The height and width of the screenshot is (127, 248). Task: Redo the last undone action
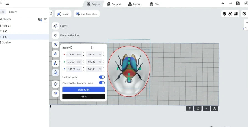pos(231,4)
